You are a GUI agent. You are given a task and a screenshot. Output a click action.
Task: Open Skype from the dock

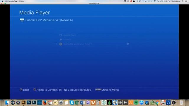(x=71, y=102)
